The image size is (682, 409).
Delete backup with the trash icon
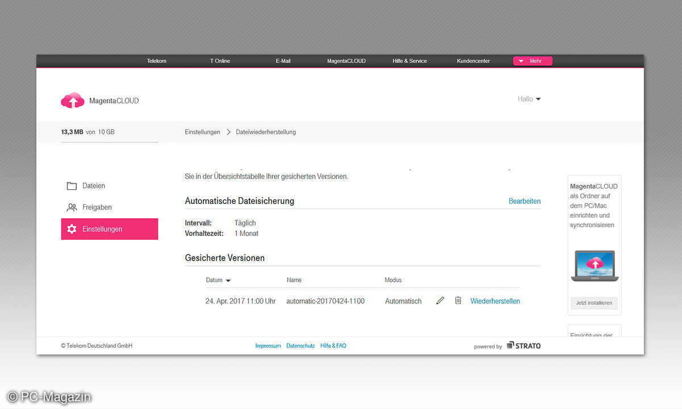458,301
